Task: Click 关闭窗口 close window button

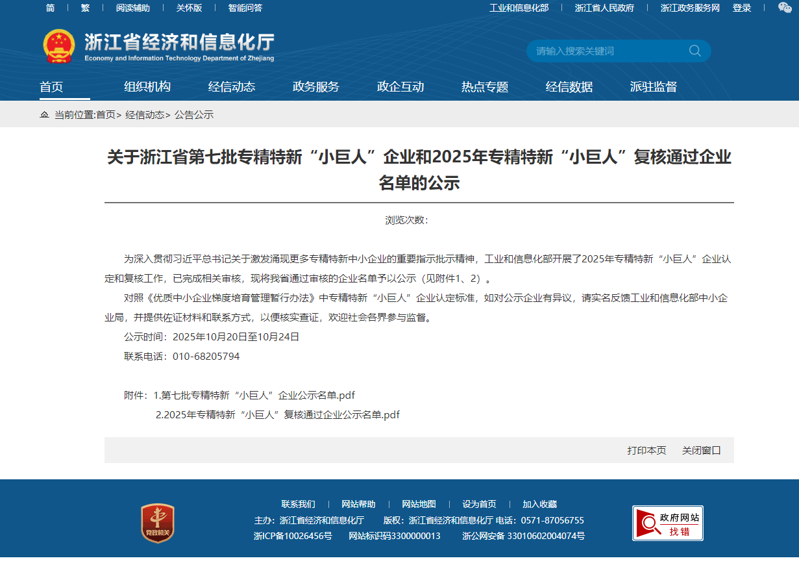Action: coord(701,450)
